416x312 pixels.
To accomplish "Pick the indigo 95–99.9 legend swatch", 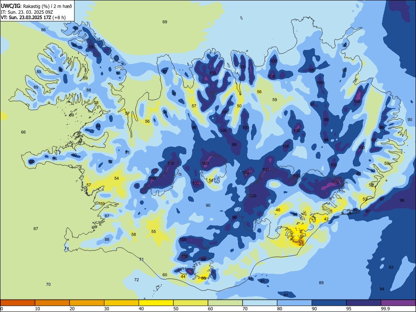I will (x=364, y=303).
